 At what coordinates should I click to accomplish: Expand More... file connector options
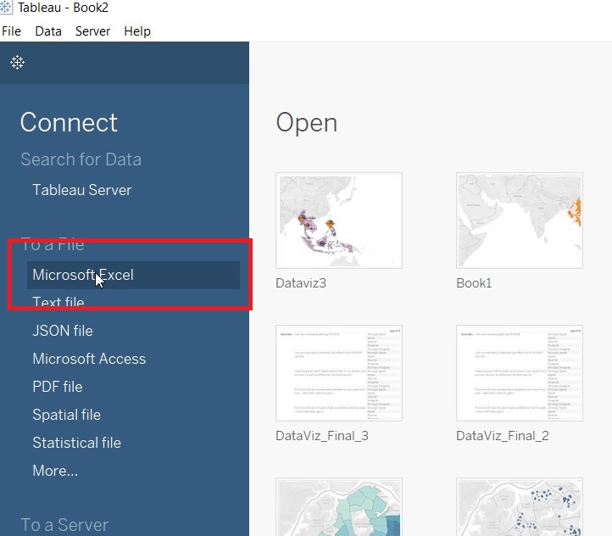[x=54, y=471]
